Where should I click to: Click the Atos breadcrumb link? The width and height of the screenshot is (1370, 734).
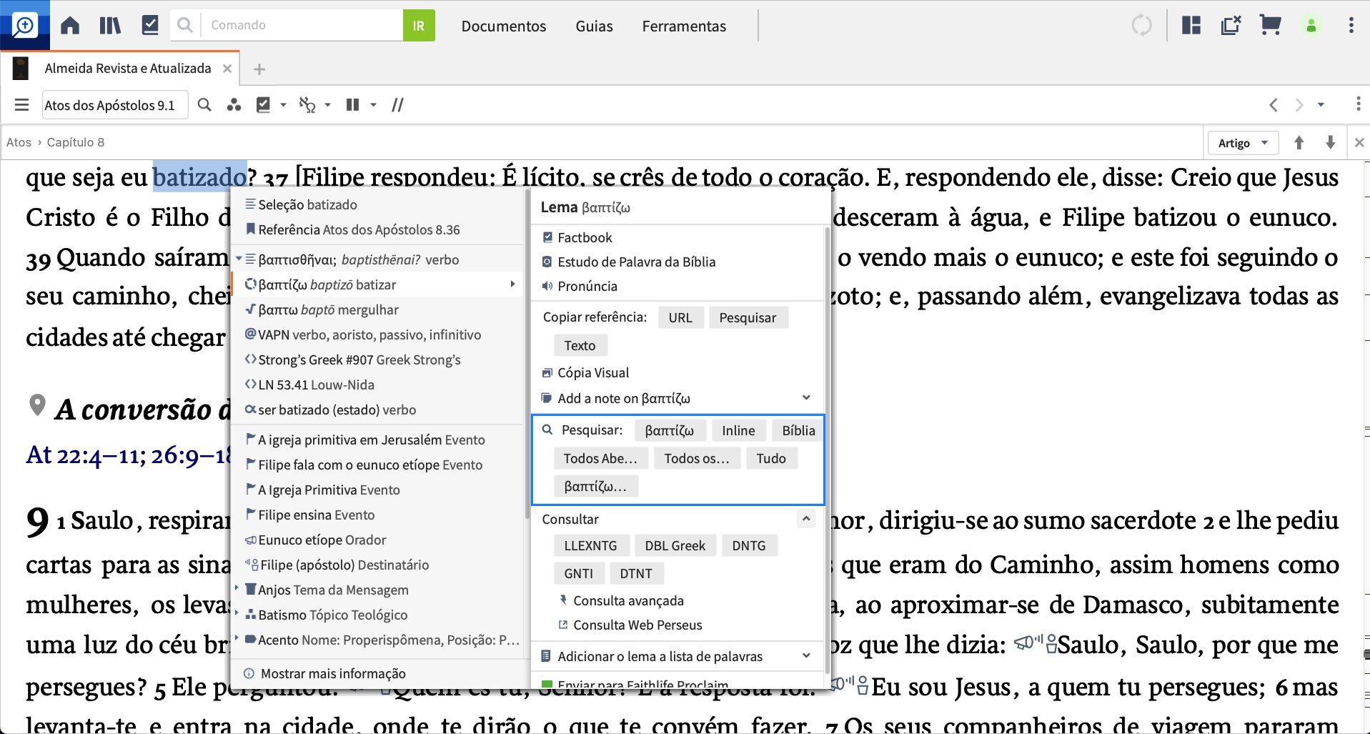19,142
